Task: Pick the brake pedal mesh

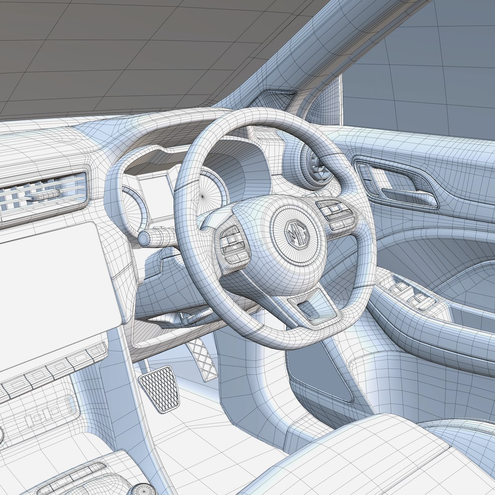Action: [x=159, y=389]
